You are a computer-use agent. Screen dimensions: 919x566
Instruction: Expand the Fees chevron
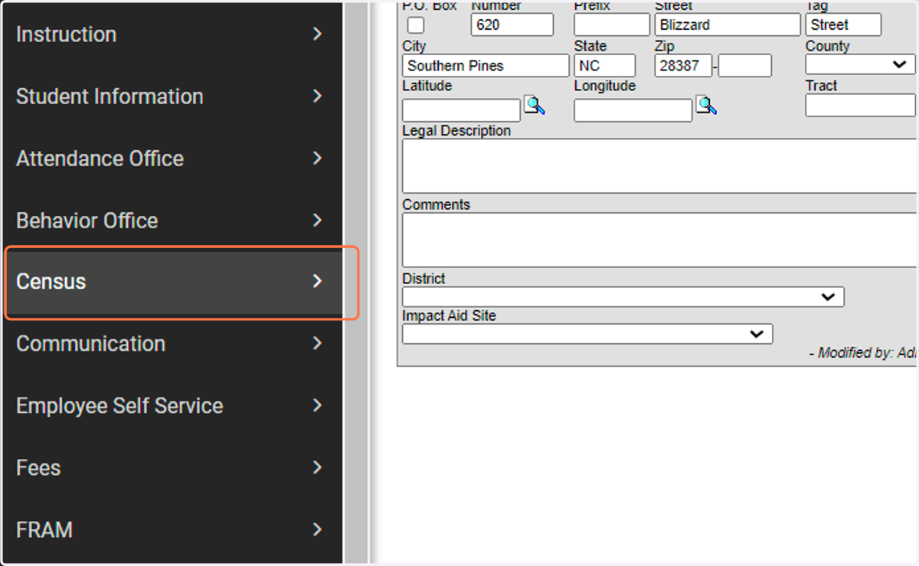click(318, 468)
